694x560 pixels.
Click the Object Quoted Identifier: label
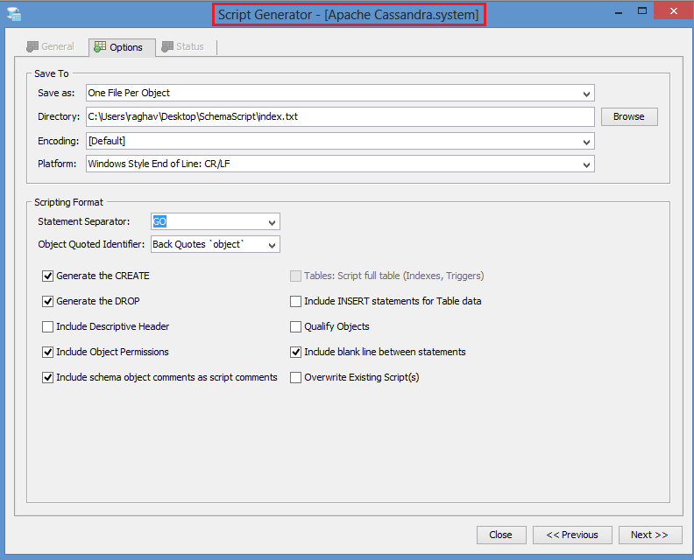[x=91, y=244]
